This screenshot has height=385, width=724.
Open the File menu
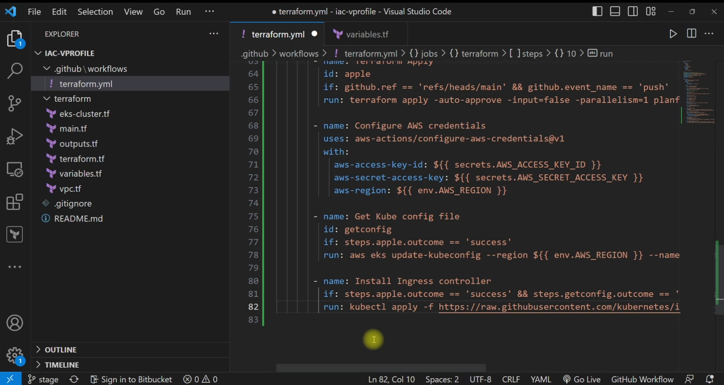click(x=34, y=12)
